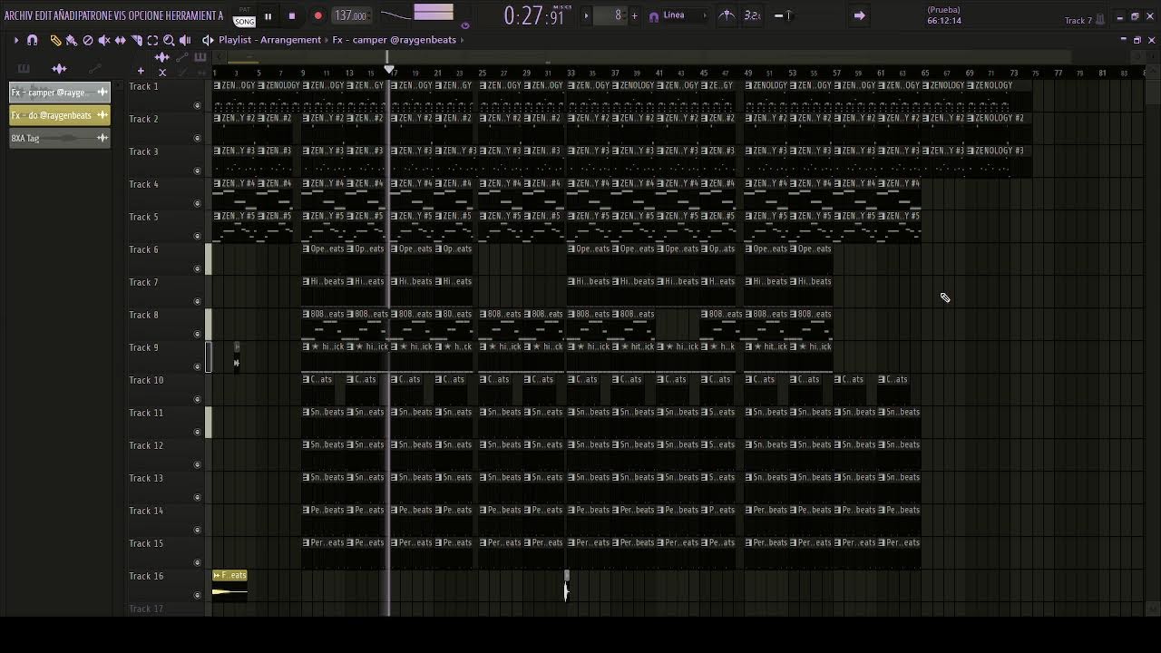Click the Track 10 label

pos(146,380)
